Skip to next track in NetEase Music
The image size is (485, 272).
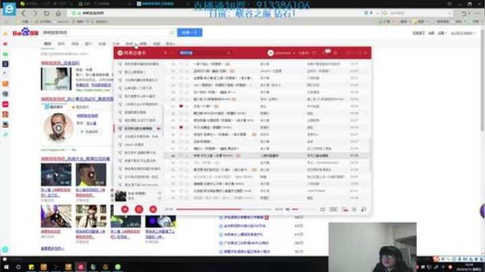(x=153, y=209)
